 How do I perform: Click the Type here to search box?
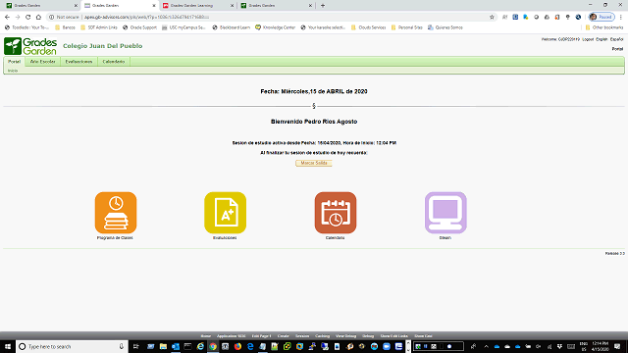[x=72, y=346]
